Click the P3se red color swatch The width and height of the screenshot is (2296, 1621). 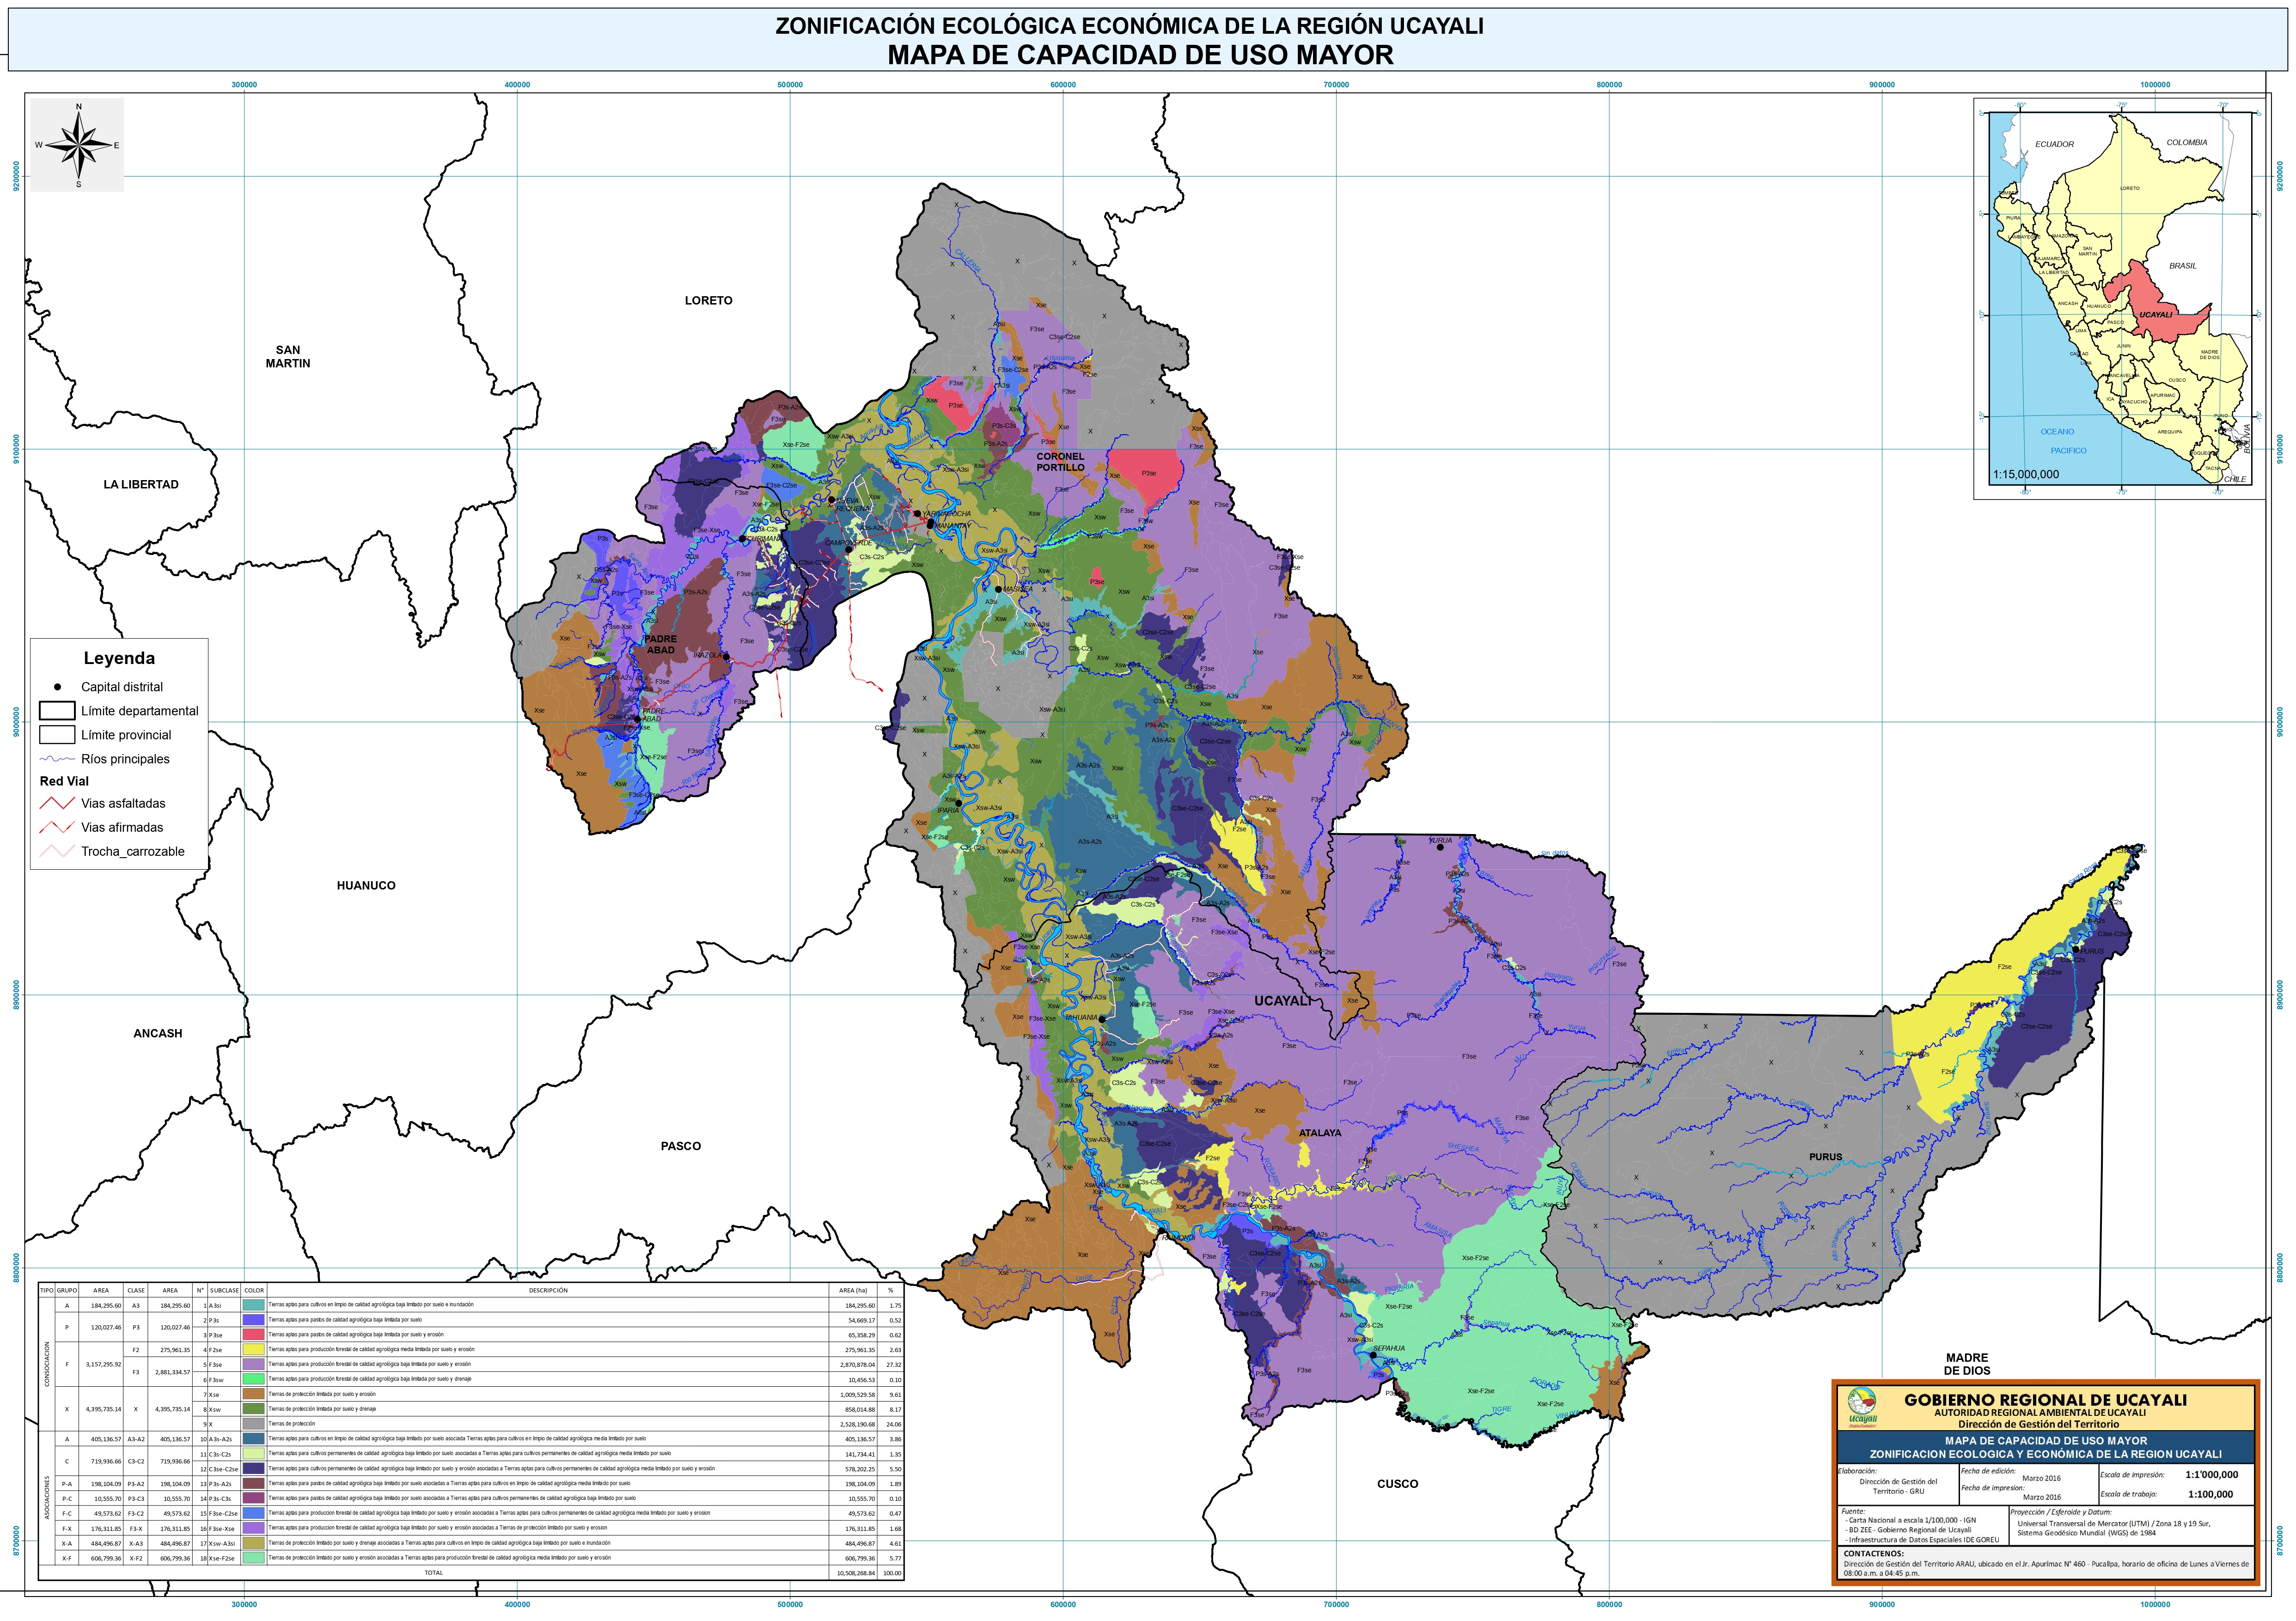pos(254,1334)
